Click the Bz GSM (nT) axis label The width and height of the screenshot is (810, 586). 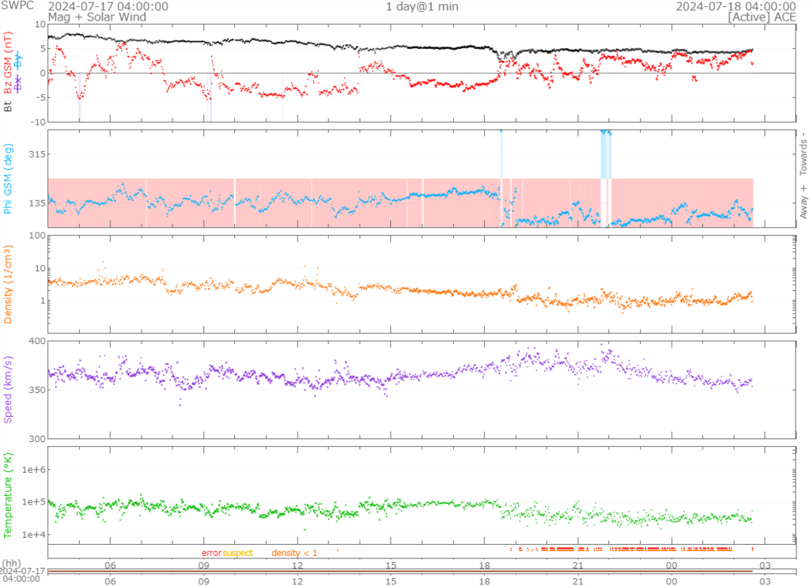pyautogui.click(x=9, y=63)
